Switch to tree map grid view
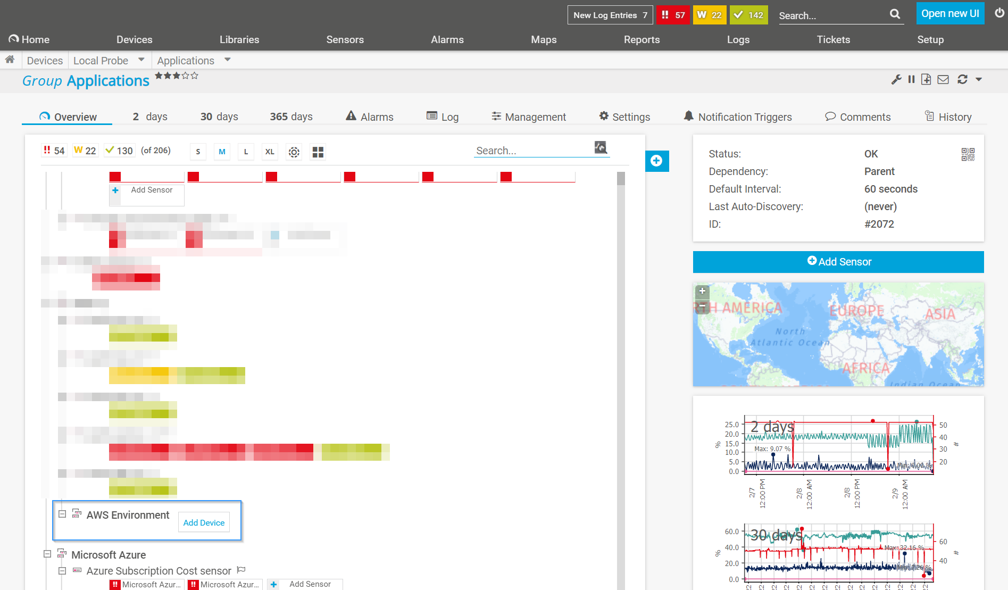 pyautogui.click(x=318, y=152)
